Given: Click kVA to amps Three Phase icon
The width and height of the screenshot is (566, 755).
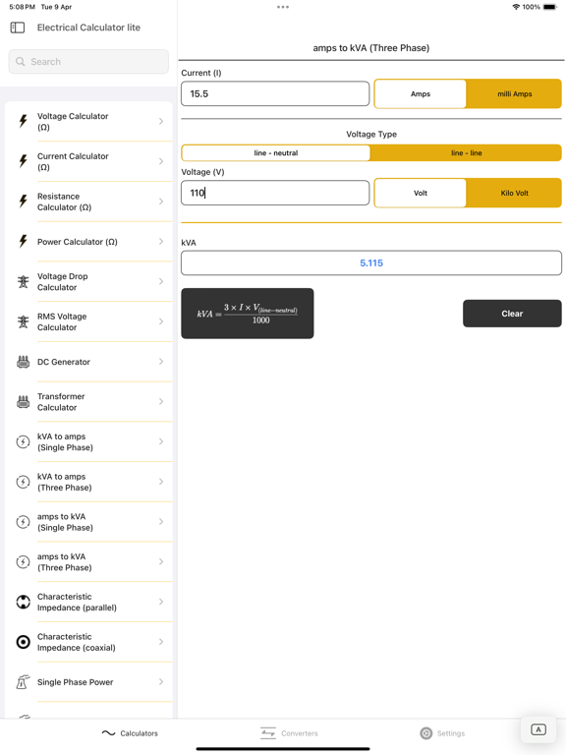Looking at the screenshot, I should coord(23,482).
